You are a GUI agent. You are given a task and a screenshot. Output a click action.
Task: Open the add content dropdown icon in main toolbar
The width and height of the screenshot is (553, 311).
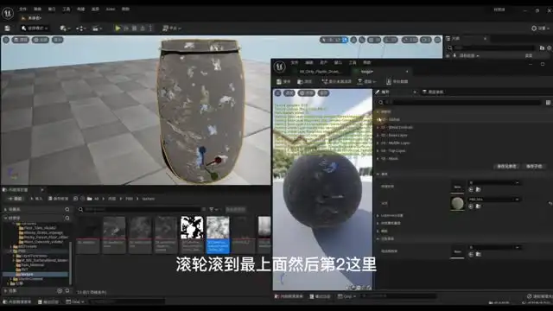tap(65, 29)
